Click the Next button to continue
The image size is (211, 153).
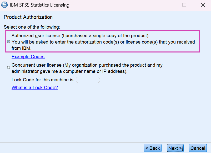(x=175, y=148)
